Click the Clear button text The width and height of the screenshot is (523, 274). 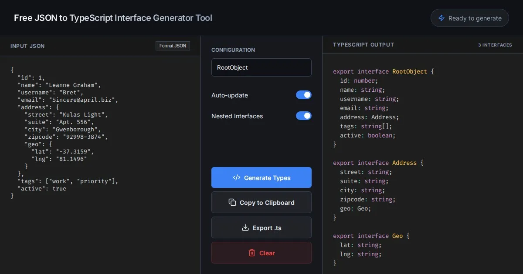(267, 253)
